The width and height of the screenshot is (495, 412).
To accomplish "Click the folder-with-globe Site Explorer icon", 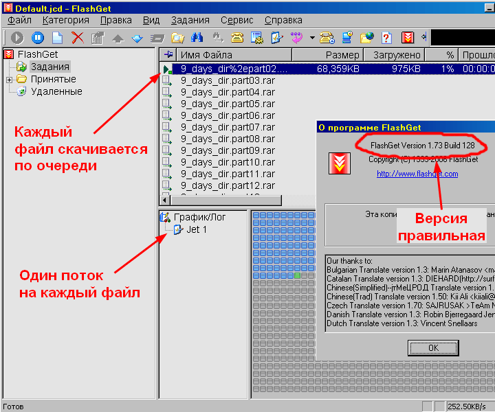I will [x=367, y=38].
